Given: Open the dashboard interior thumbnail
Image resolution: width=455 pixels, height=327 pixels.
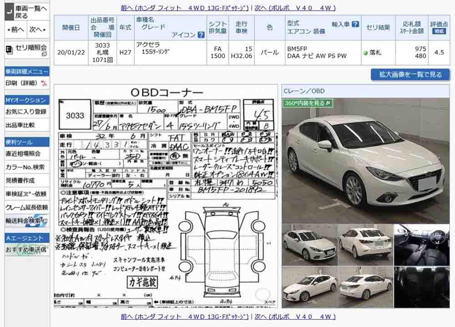Looking at the screenshot, I should [422, 245].
